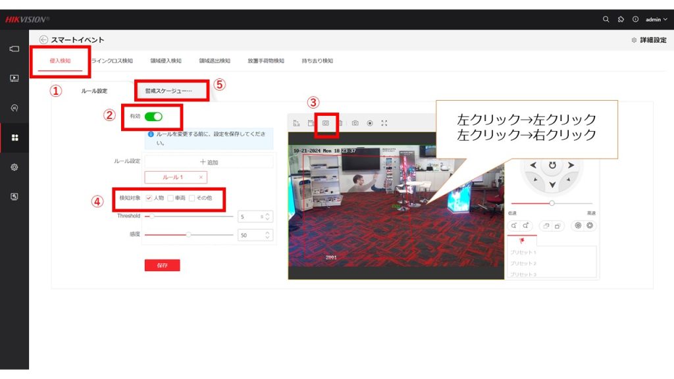Click the Threshold value stepper arrows
This screenshot has width=674, height=379.
[x=267, y=216]
